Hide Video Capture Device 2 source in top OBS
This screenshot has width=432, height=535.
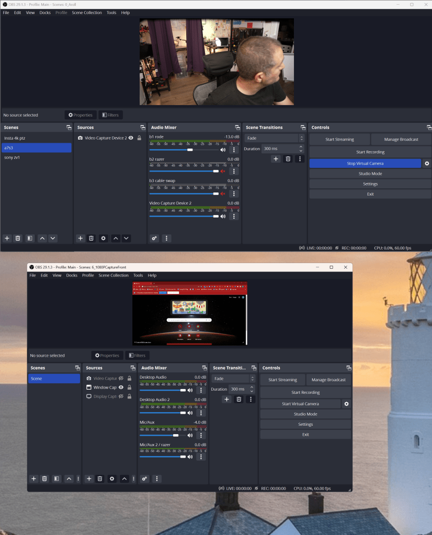[x=131, y=138]
